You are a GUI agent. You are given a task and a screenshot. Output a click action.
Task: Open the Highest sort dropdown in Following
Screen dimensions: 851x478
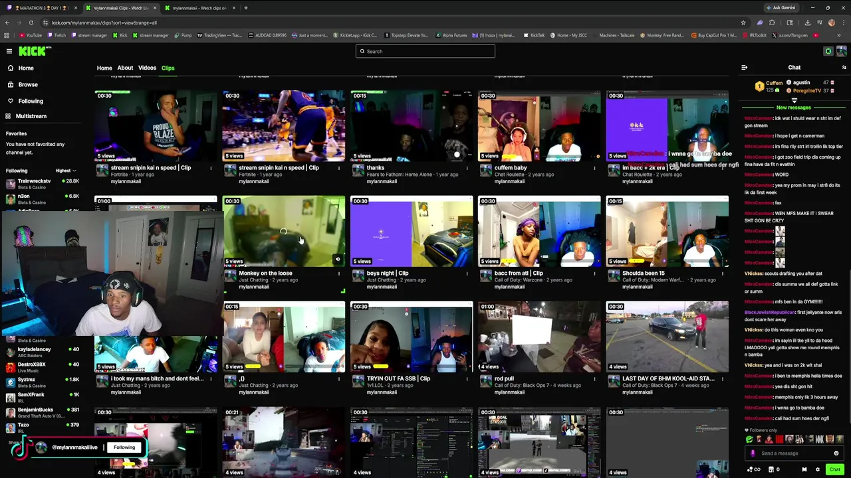[x=66, y=171]
